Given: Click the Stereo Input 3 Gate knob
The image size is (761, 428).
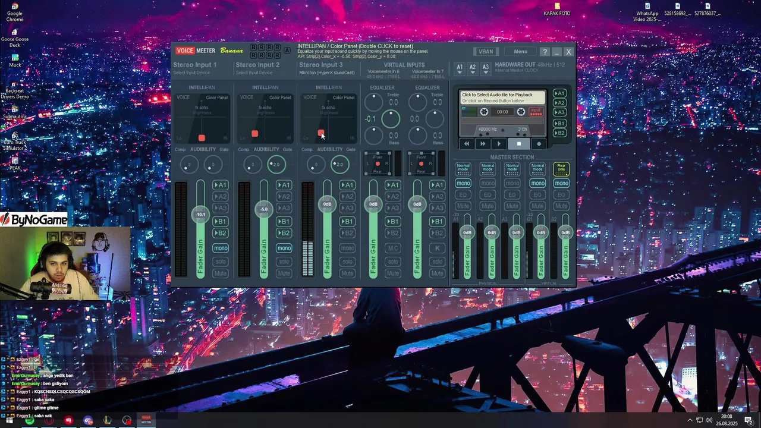Looking at the screenshot, I should pos(339,164).
